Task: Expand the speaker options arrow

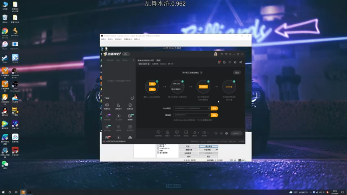Action: click(208, 133)
